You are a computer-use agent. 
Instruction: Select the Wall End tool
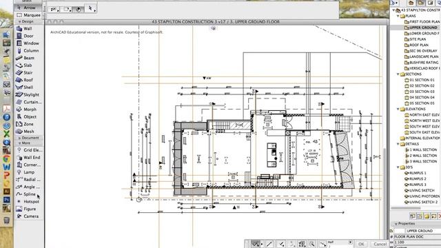29,157
